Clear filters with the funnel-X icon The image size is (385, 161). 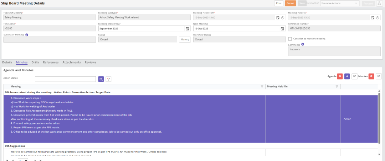pos(108,79)
